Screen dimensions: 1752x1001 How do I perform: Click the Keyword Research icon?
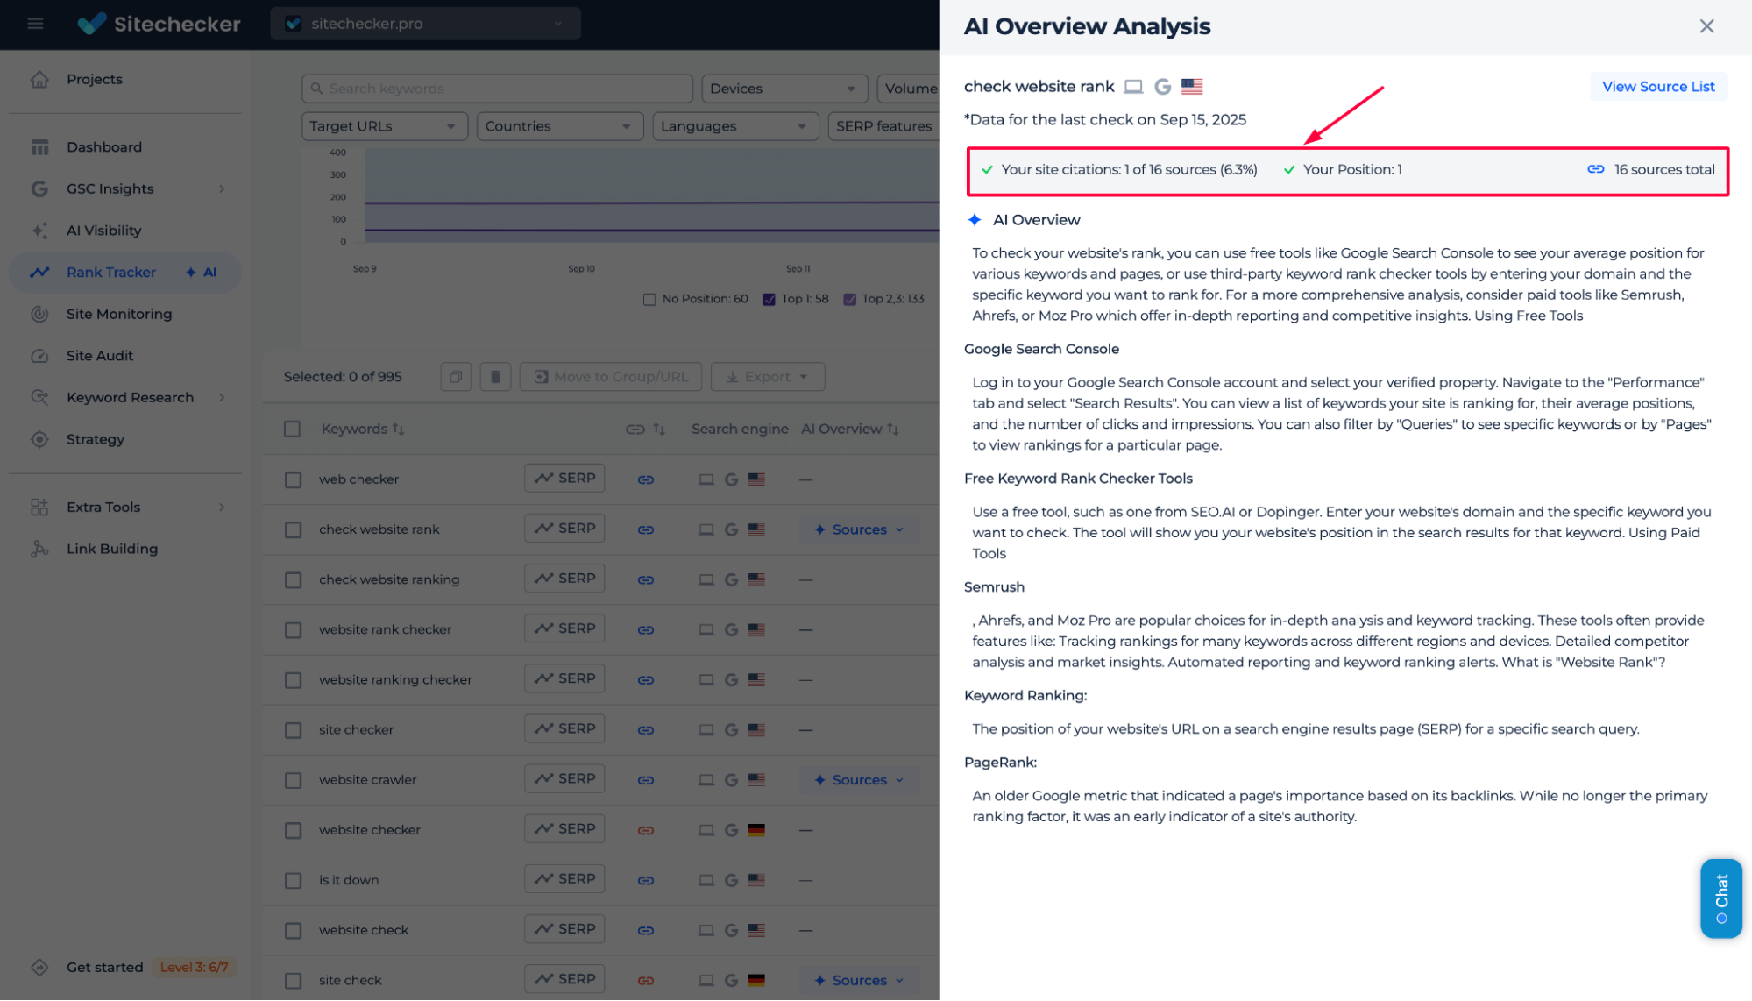tap(39, 397)
